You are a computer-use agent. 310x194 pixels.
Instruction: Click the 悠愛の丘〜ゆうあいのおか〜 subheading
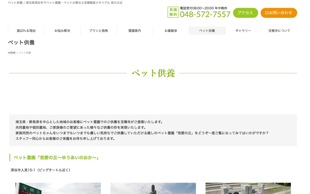(56, 158)
